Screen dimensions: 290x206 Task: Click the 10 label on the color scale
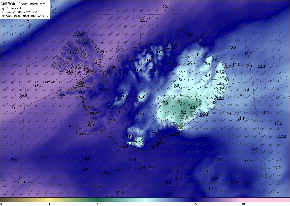pyautogui.click(x=147, y=204)
